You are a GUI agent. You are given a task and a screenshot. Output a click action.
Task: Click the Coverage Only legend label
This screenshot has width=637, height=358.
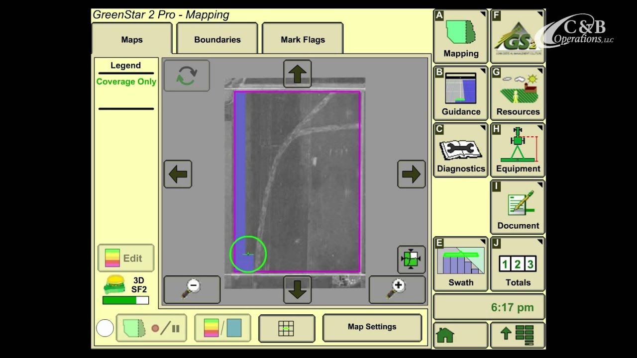(126, 82)
